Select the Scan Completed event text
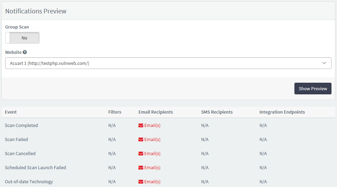Viewport: 337px width, 187px height. click(21, 125)
